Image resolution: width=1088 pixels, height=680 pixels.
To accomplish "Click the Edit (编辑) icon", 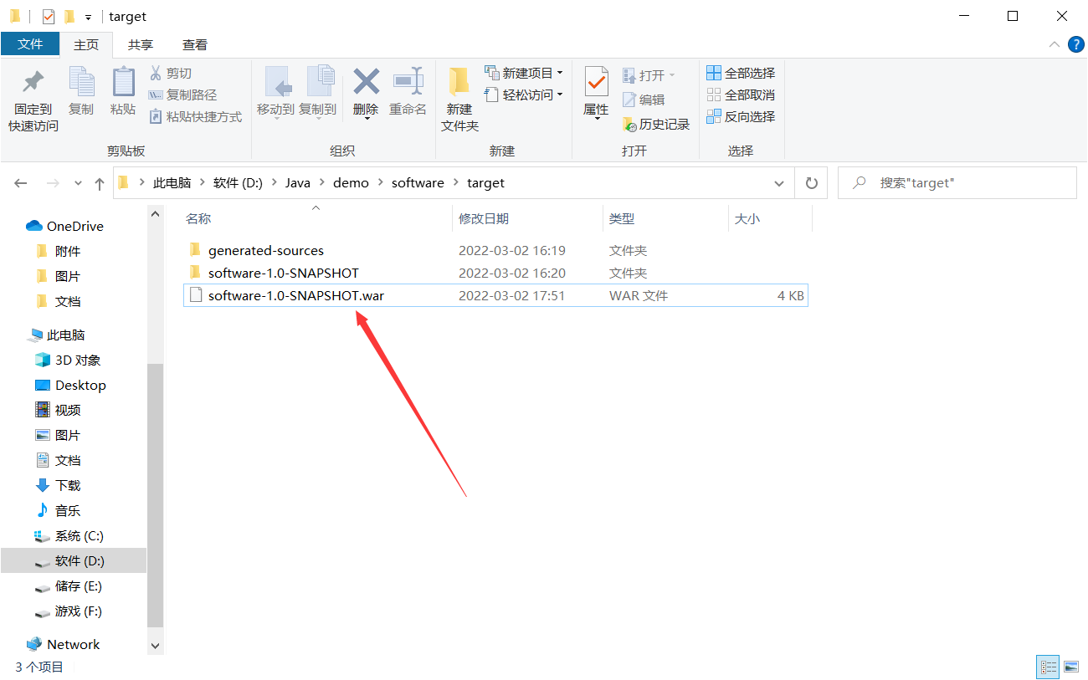I will click(x=629, y=100).
